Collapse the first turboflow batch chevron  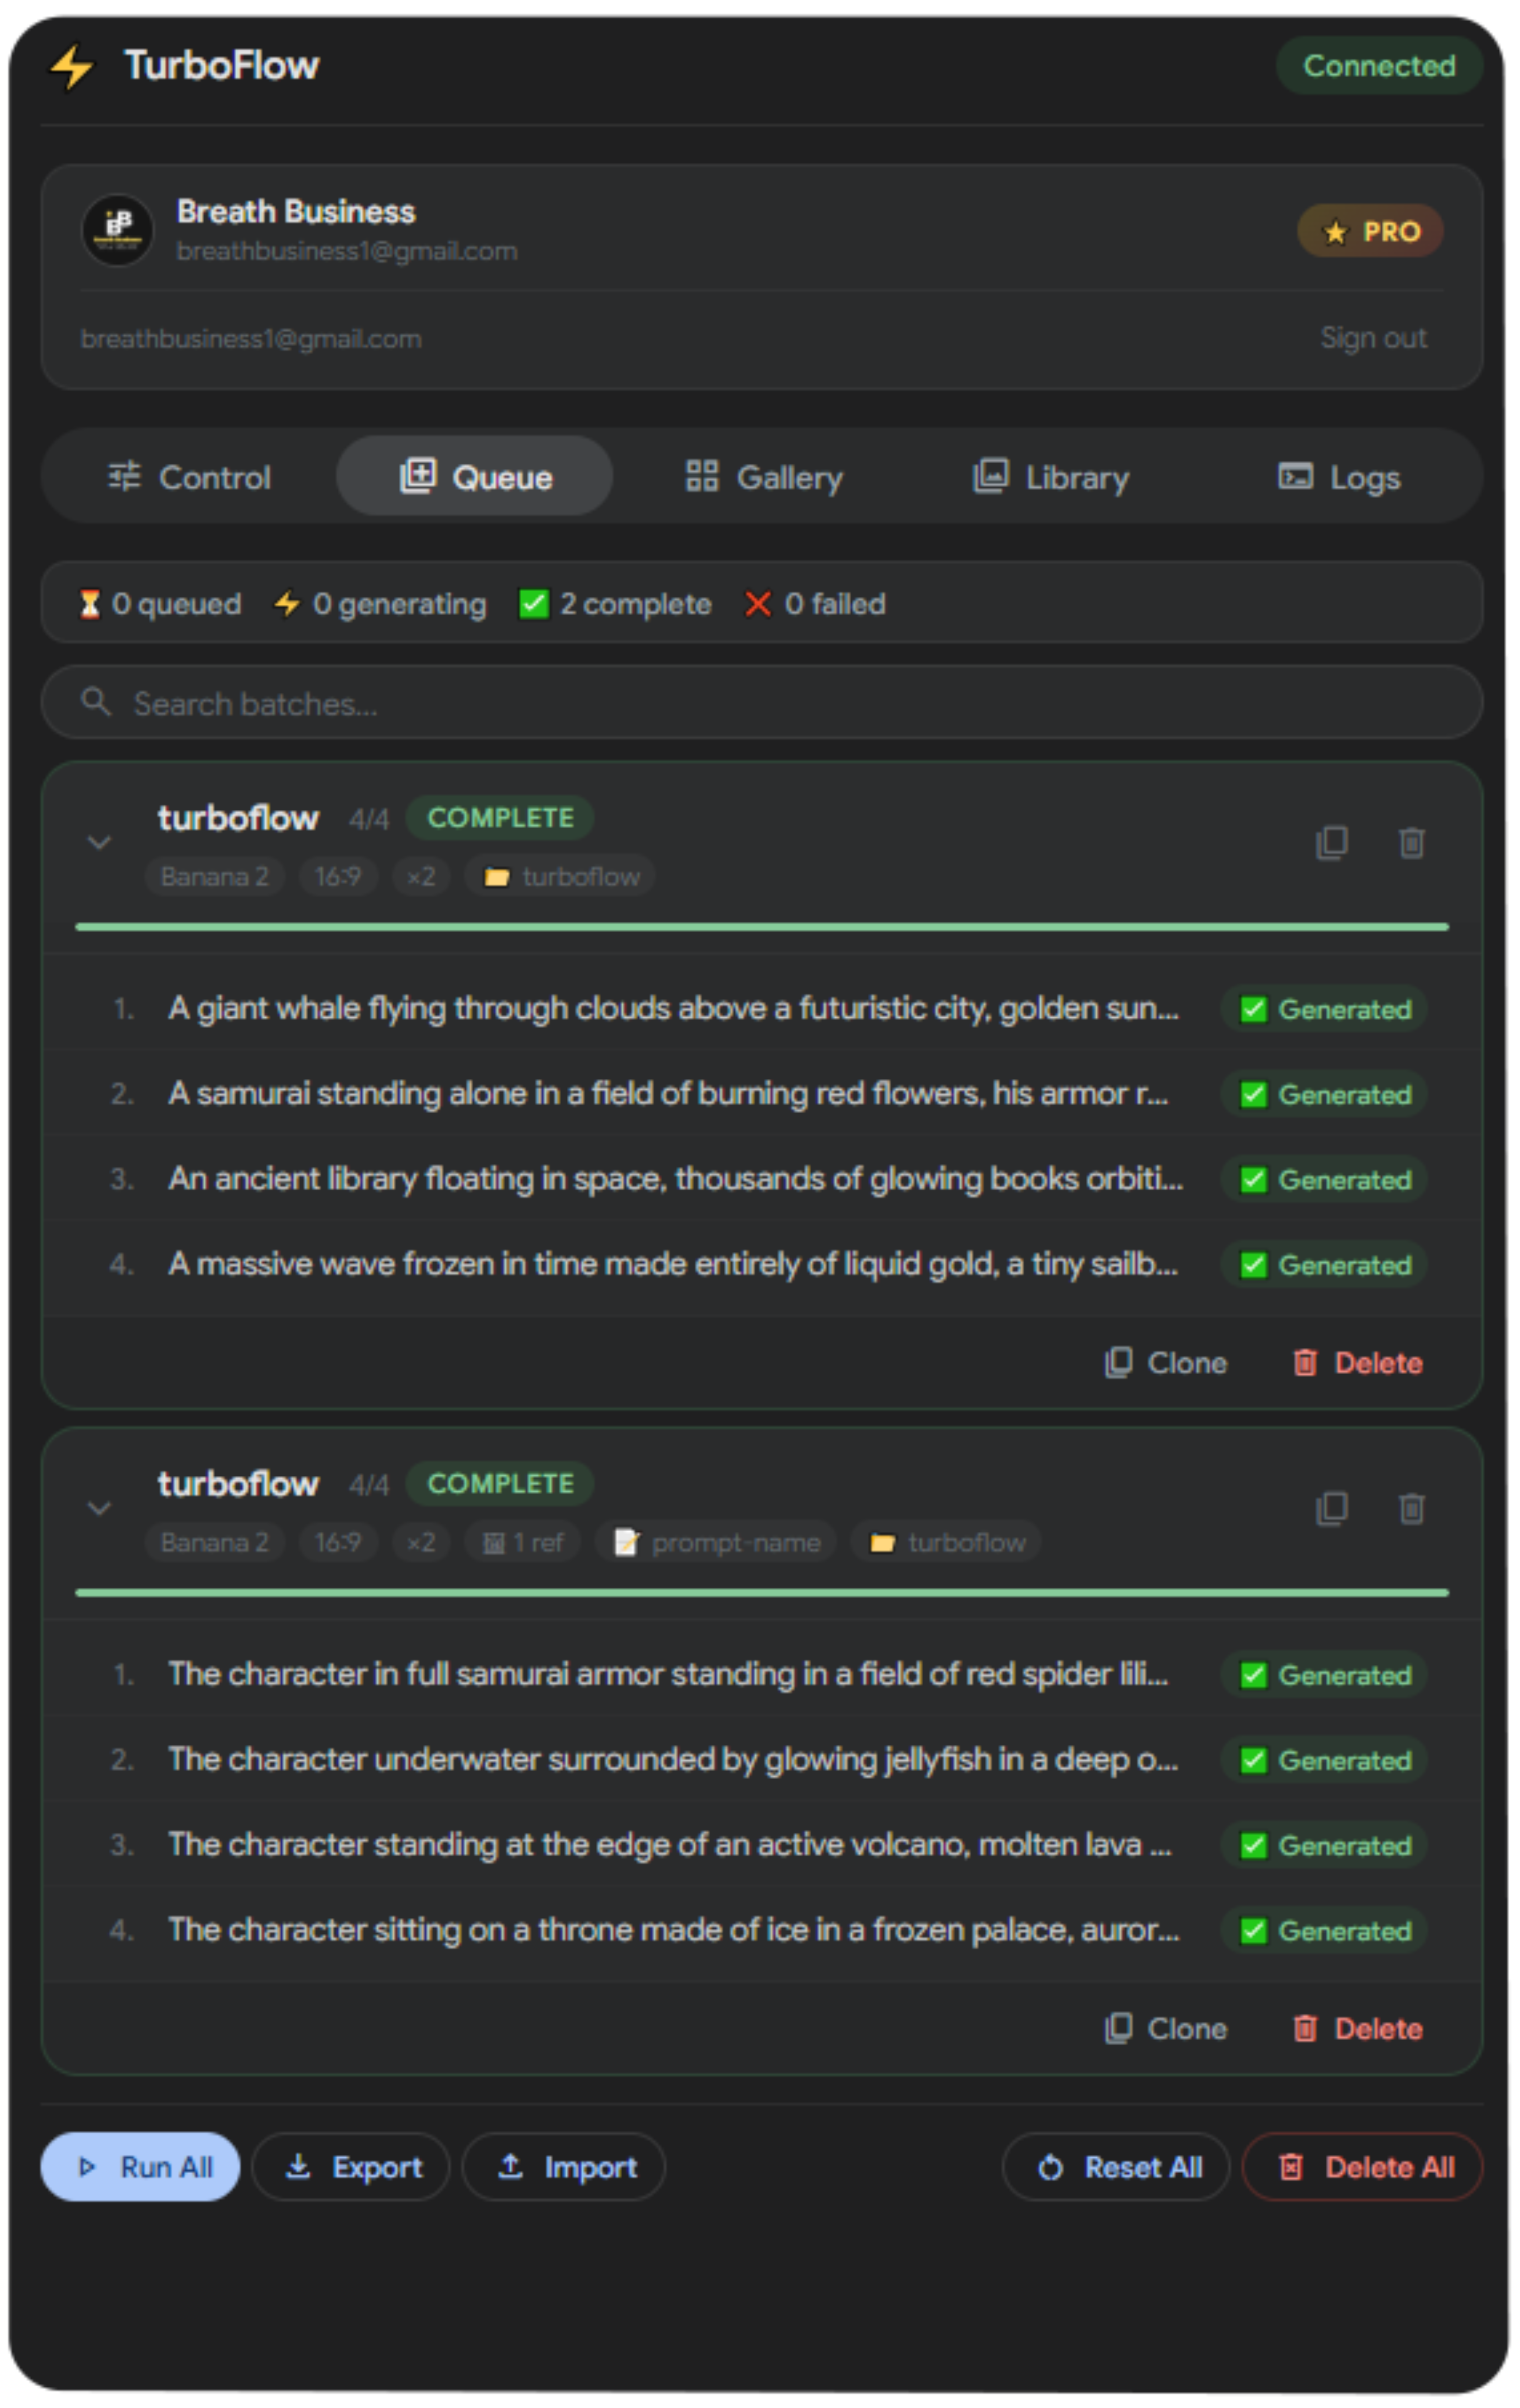[99, 843]
